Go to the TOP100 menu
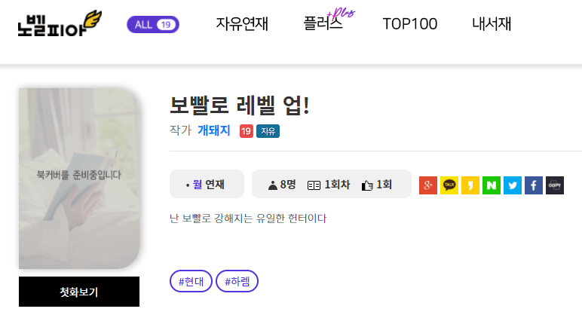 [x=410, y=24]
